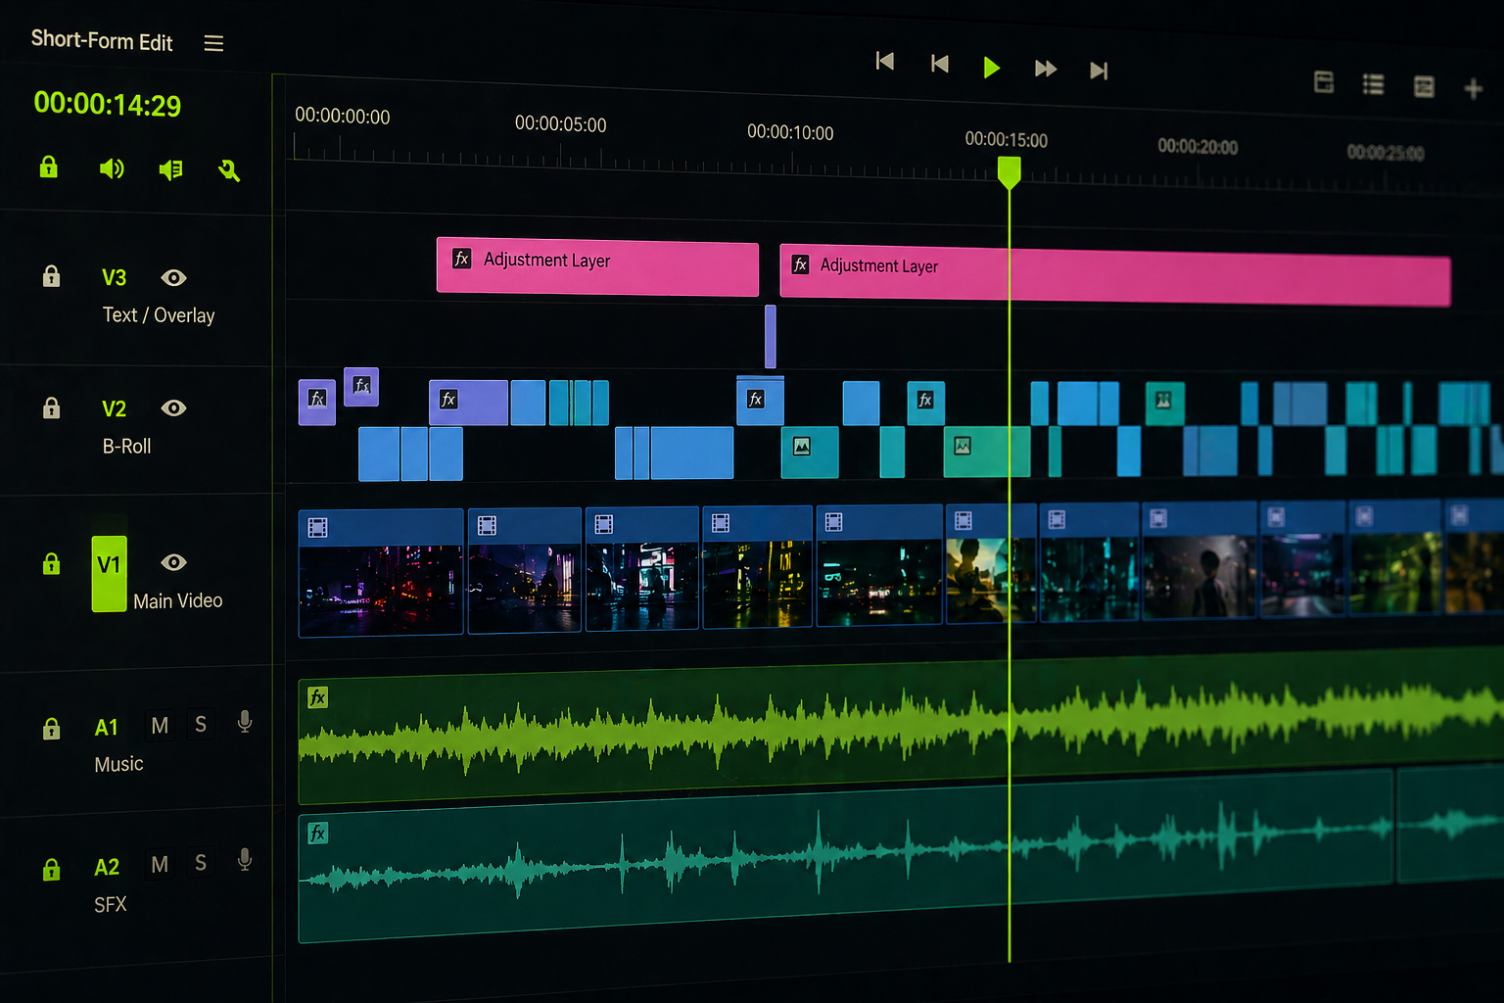
Task: Click fx badge on teal V2 clip
Action: (x=925, y=400)
